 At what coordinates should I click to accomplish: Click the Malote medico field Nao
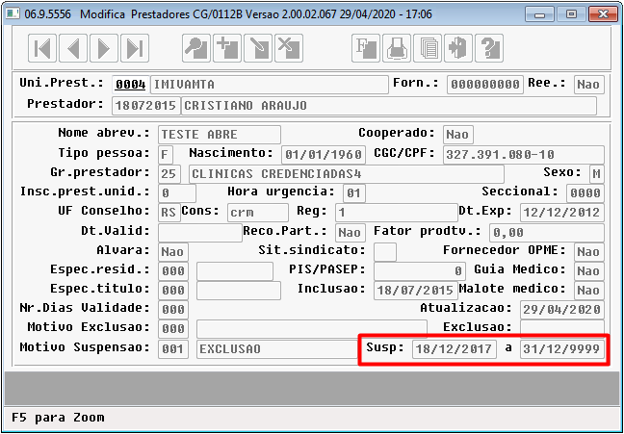click(x=589, y=291)
